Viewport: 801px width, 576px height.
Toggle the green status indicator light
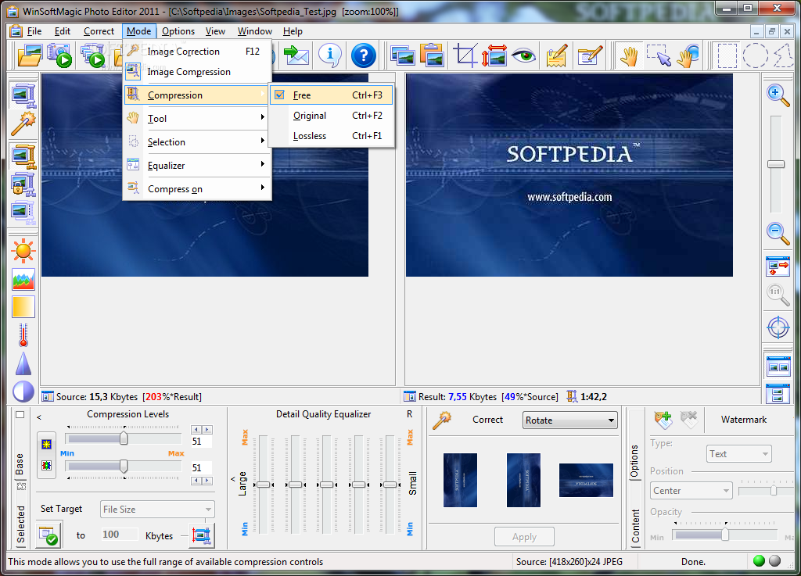[759, 560]
